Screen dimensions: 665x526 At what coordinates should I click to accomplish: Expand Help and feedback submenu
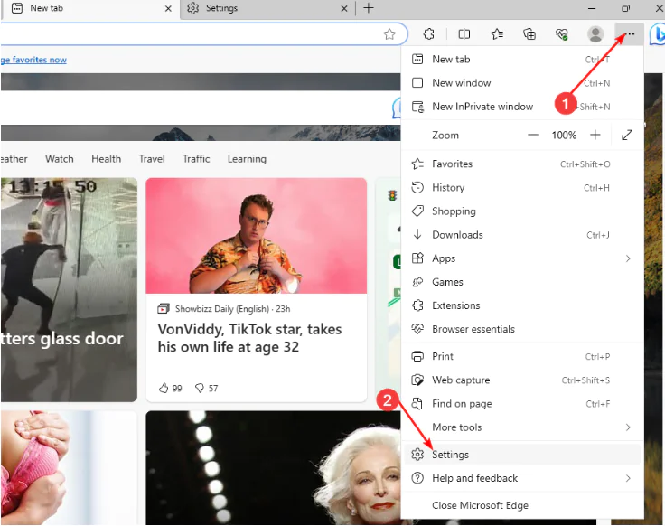tap(627, 478)
